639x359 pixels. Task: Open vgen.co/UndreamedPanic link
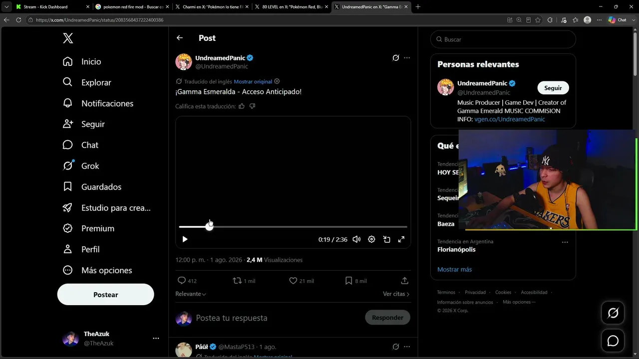510,119
